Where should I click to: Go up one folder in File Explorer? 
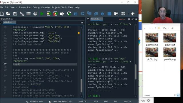point(156,28)
